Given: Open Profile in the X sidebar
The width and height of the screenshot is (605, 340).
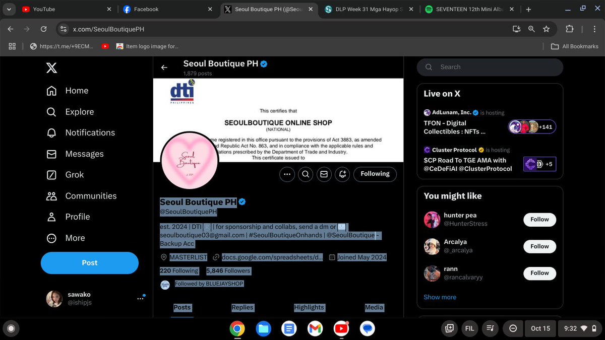Looking at the screenshot, I should [68, 217].
